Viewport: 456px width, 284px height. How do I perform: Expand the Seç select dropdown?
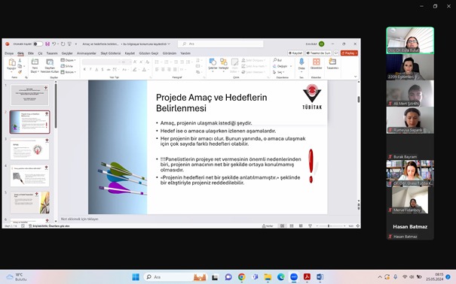279,72
